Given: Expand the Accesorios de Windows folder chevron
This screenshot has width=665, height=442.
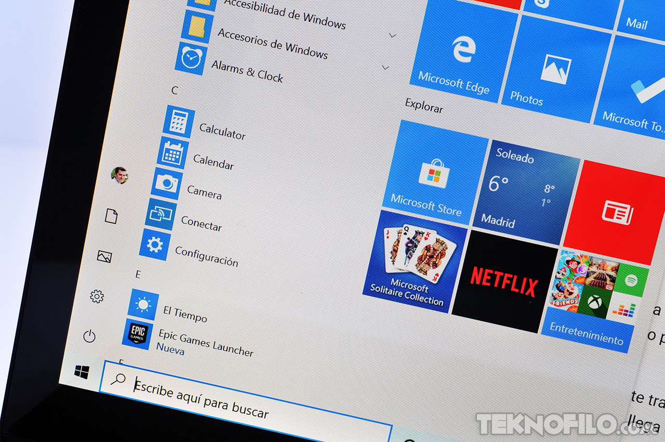Looking at the screenshot, I should (385, 68).
